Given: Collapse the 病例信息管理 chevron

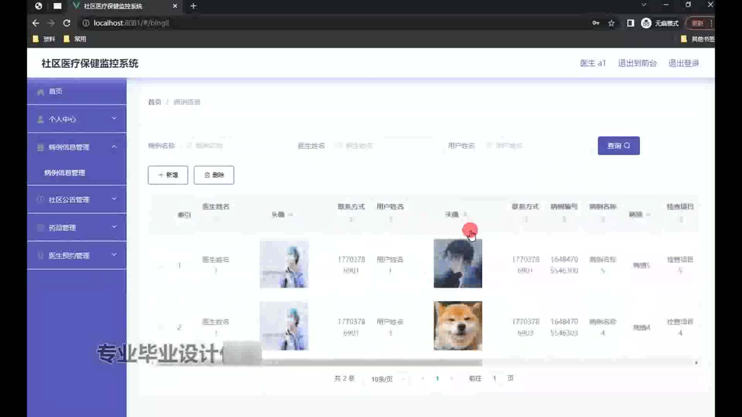Looking at the screenshot, I should 114,146.
